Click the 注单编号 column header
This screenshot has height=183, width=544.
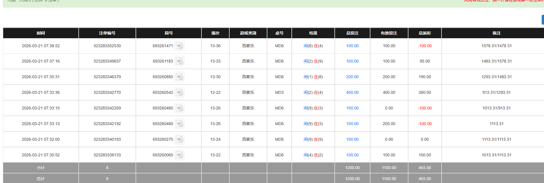pyautogui.click(x=107, y=33)
